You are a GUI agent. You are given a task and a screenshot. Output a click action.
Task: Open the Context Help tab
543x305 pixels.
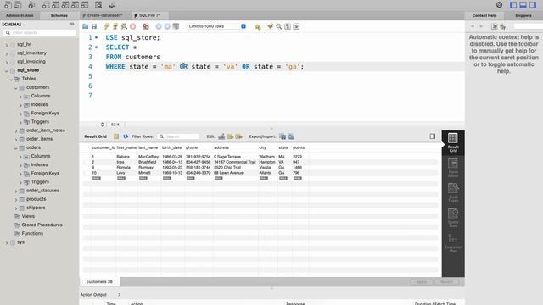[x=484, y=15]
